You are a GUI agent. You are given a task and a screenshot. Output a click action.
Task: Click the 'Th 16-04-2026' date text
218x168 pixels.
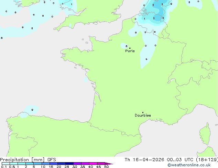tap(144, 160)
